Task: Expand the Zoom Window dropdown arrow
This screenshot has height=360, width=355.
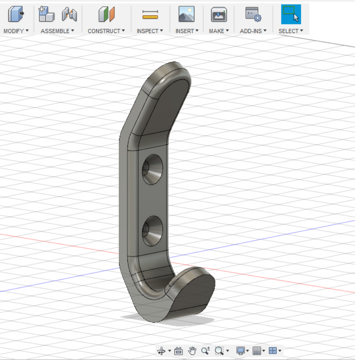Action: pos(227,351)
